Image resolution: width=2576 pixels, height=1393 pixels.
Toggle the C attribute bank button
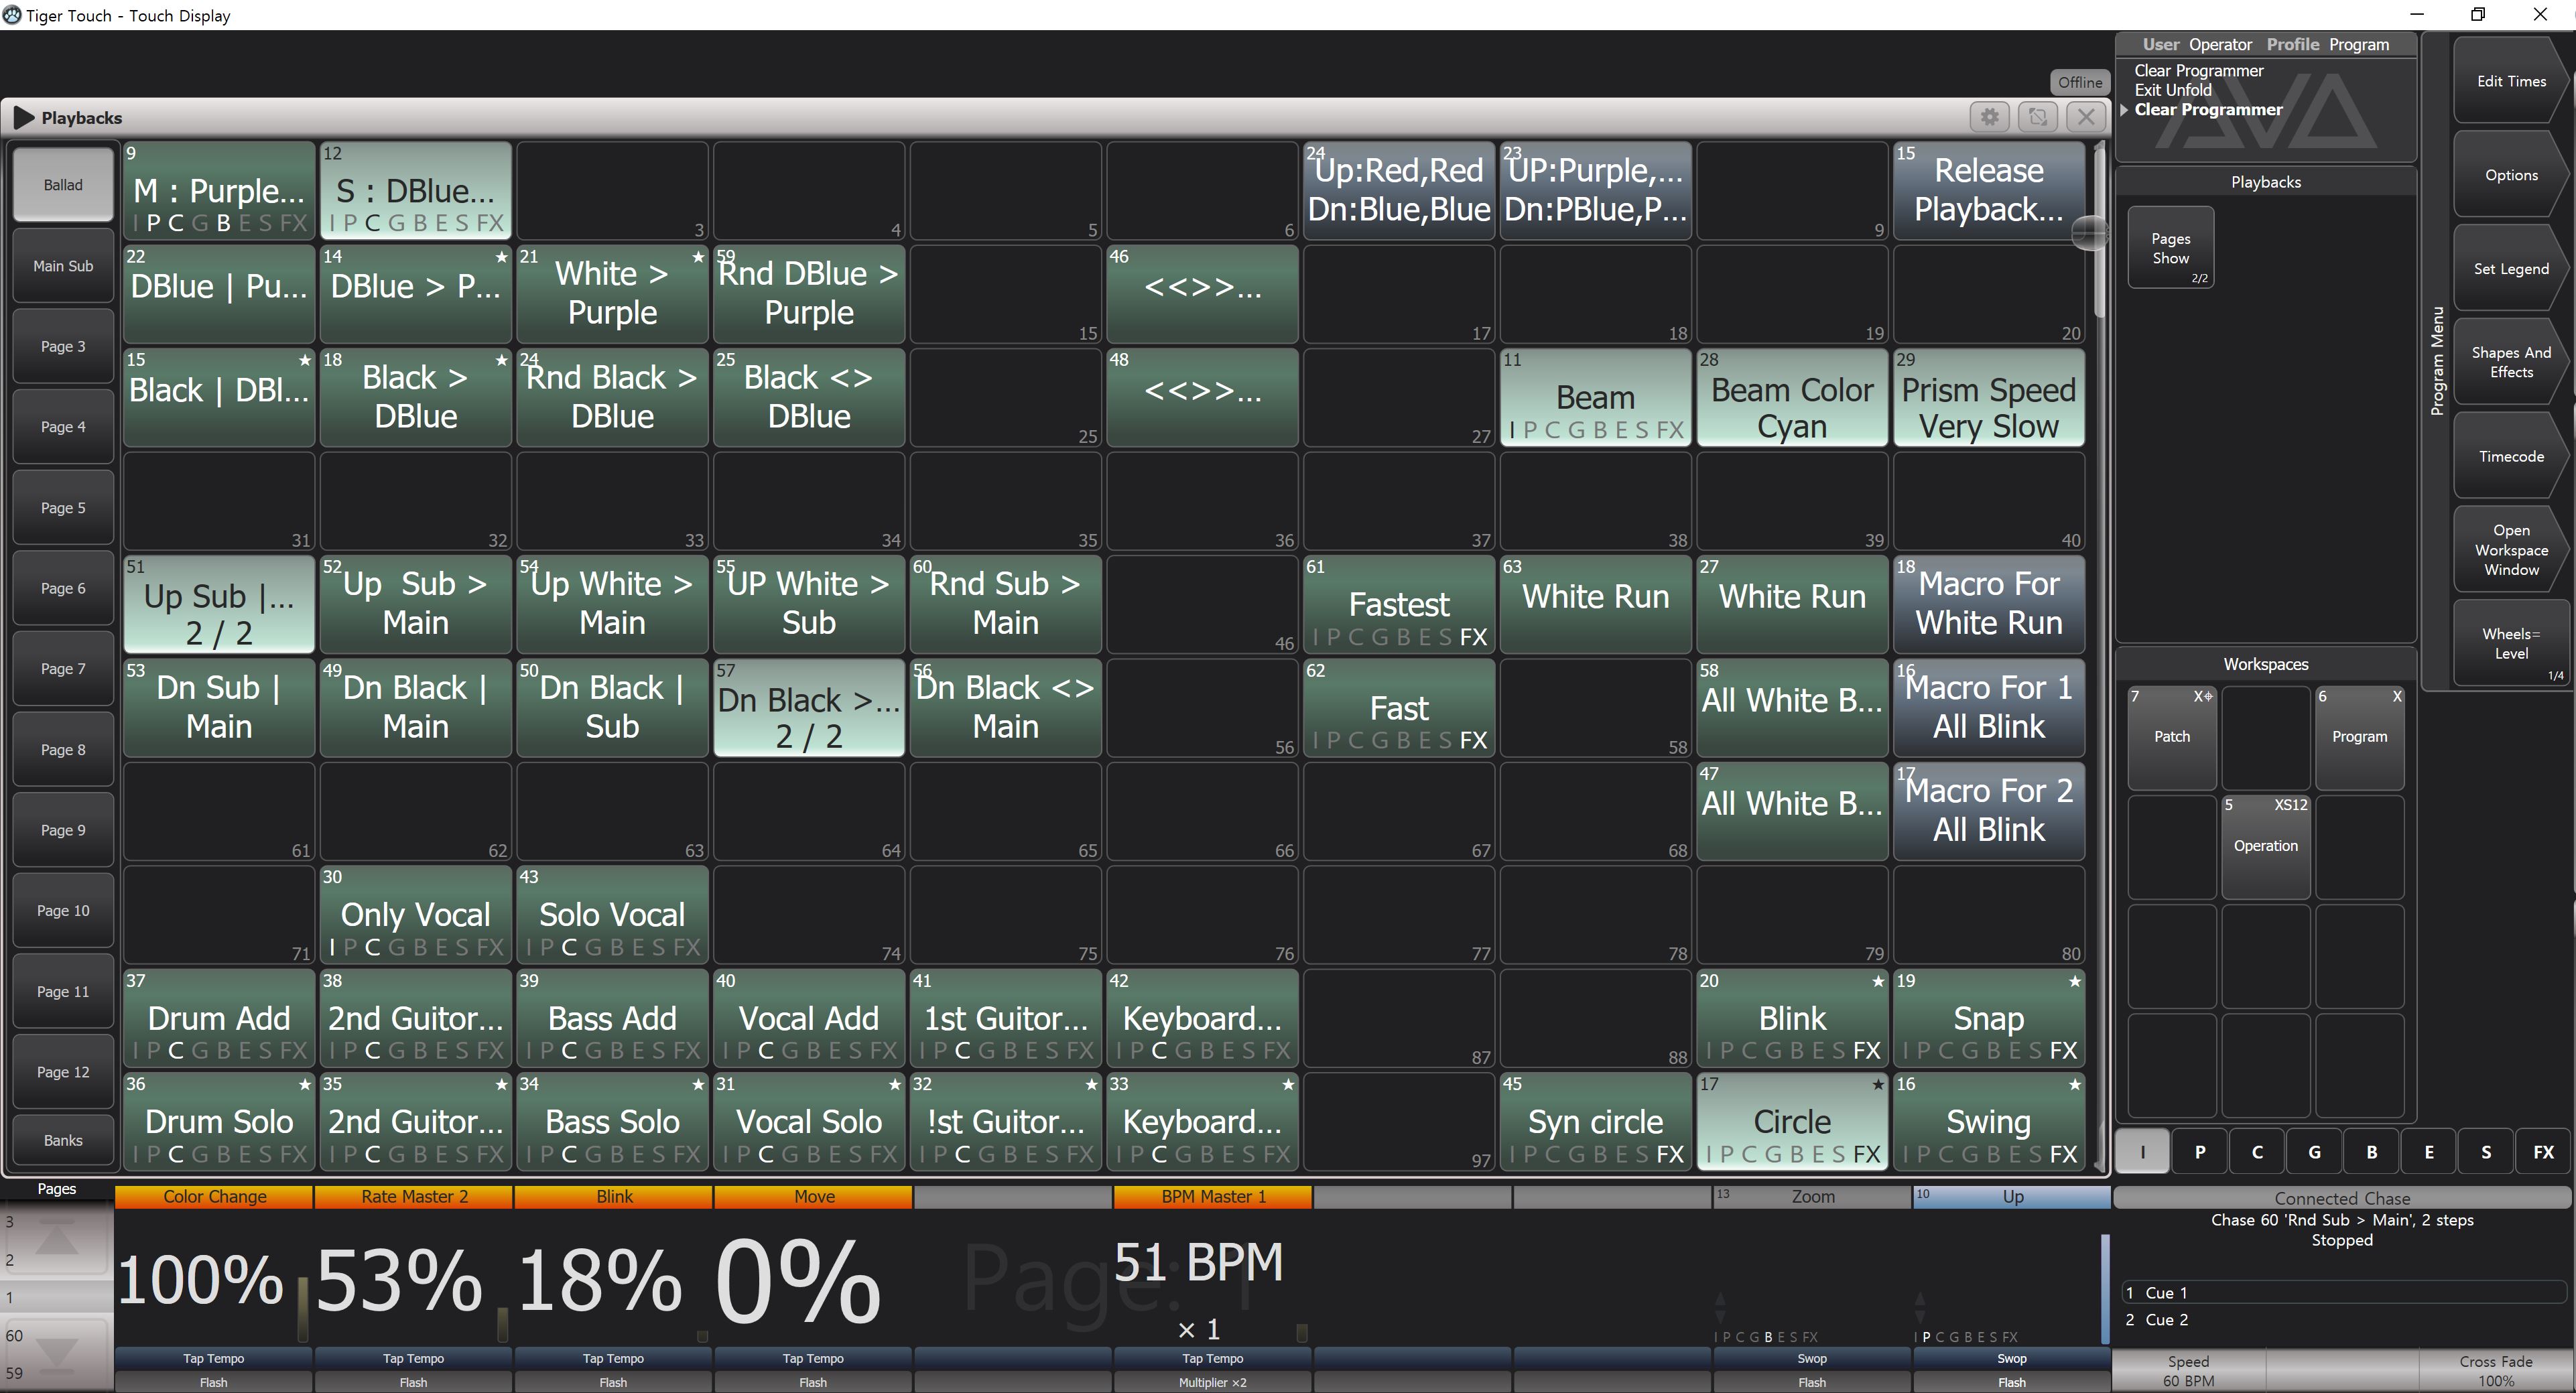[2256, 1152]
